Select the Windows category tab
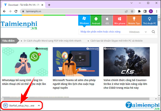This screenshot has width=161, height=111. point(84,20)
